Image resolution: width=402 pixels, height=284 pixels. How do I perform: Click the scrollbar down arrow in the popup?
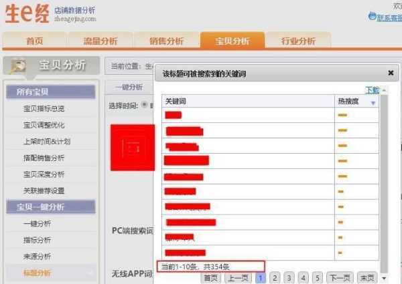point(384,275)
